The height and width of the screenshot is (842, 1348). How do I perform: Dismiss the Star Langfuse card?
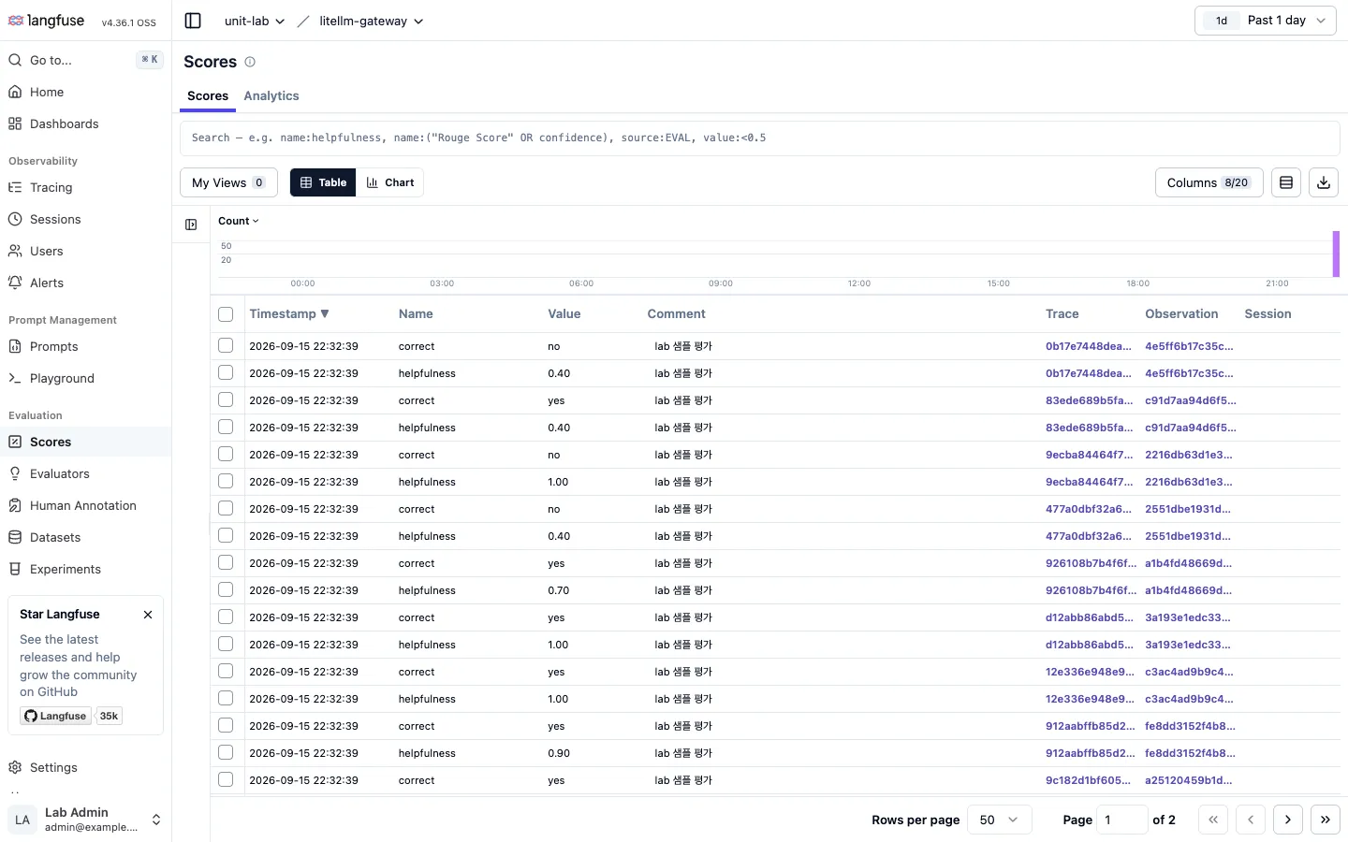(x=148, y=615)
